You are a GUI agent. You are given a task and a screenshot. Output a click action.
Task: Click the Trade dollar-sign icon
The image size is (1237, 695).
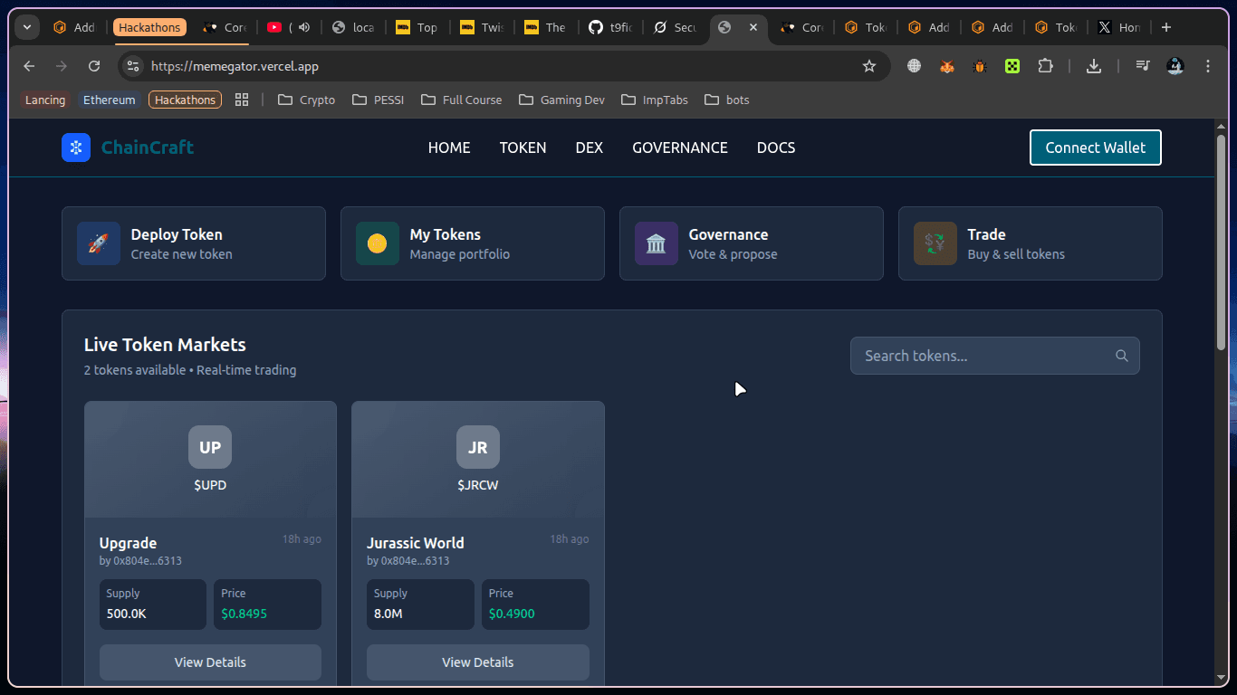(935, 243)
